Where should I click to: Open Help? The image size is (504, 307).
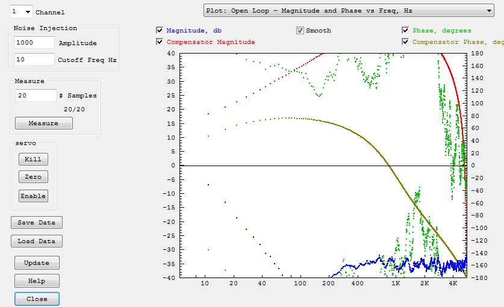tap(37, 281)
